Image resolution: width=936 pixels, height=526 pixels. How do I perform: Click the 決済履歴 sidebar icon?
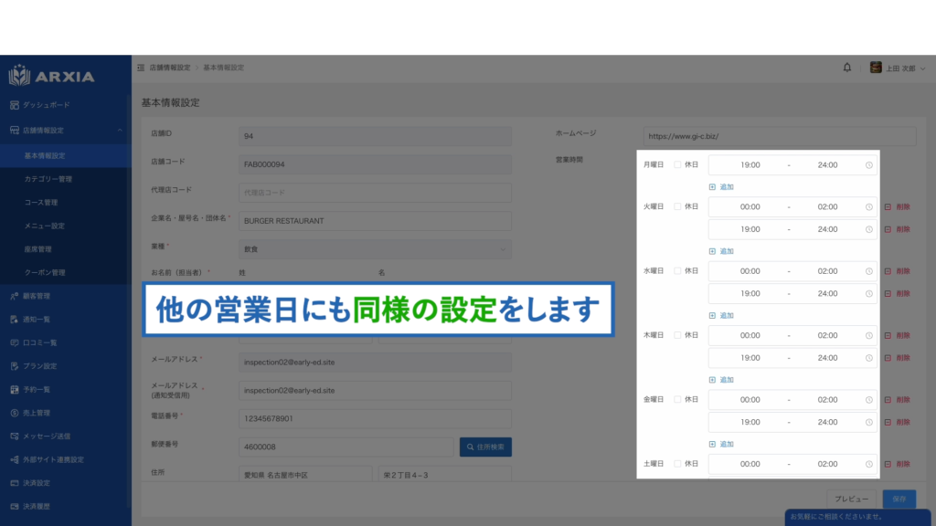coord(15,506)
